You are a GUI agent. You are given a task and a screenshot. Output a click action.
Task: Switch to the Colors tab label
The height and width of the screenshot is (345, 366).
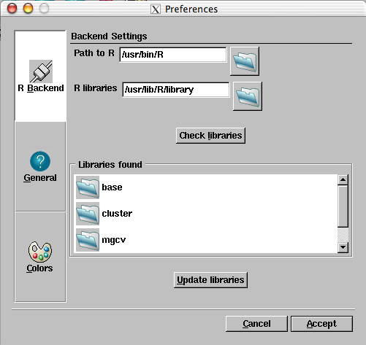39,268
